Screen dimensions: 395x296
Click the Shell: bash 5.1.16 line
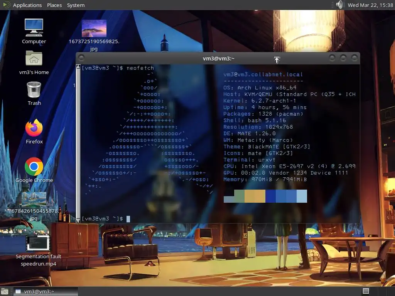(x=255, y=120)
